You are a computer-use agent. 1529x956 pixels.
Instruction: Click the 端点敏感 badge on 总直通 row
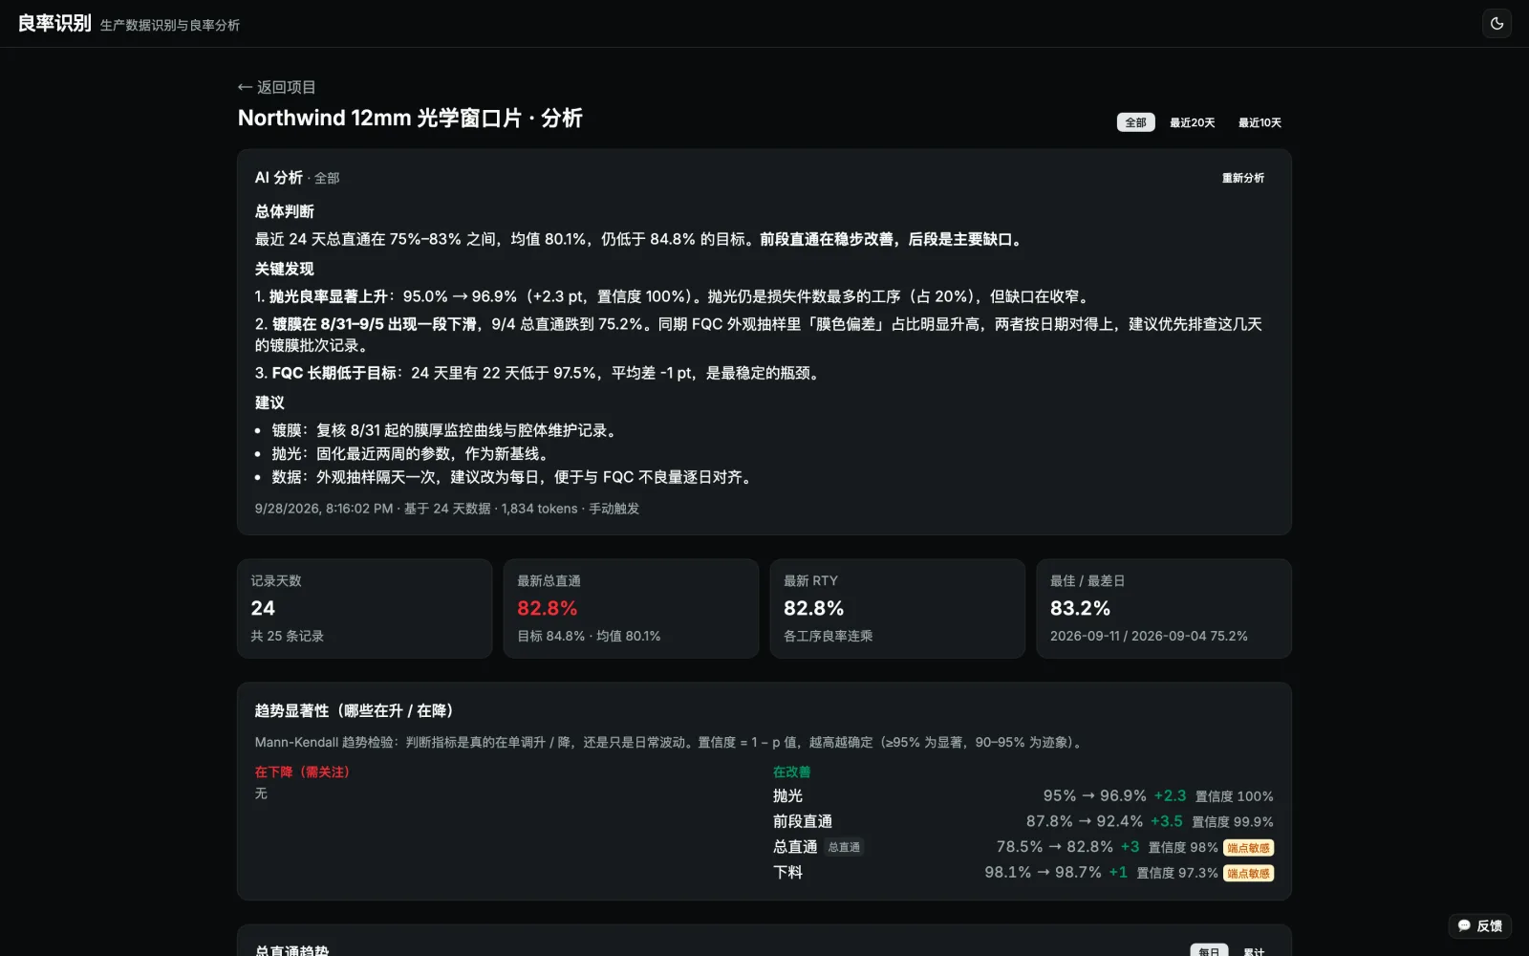tap(1248, 848)
